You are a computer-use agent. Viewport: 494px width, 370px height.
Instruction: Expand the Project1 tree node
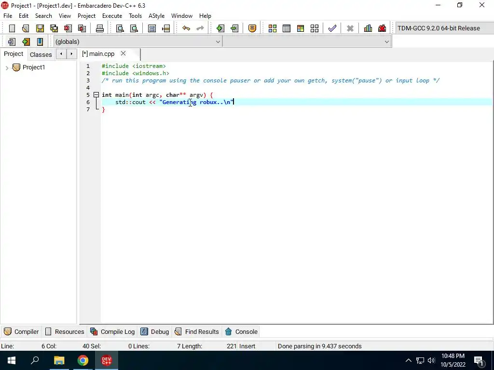point(7,67)
